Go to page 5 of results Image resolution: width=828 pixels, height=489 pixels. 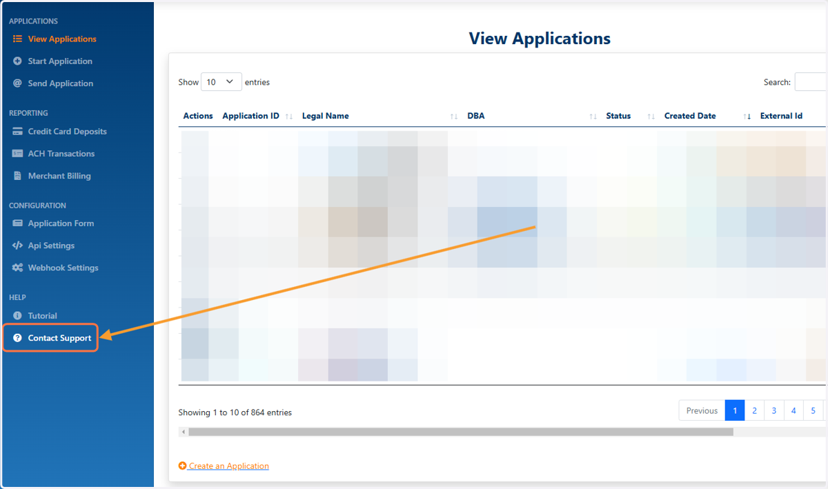point(813,411)
